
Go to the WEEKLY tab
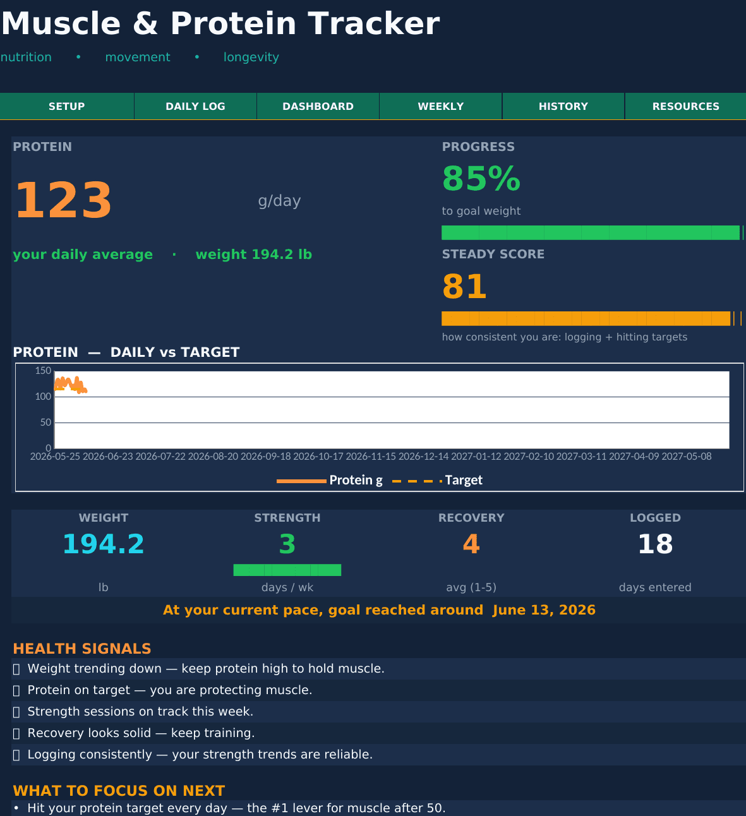click(441, 106)
